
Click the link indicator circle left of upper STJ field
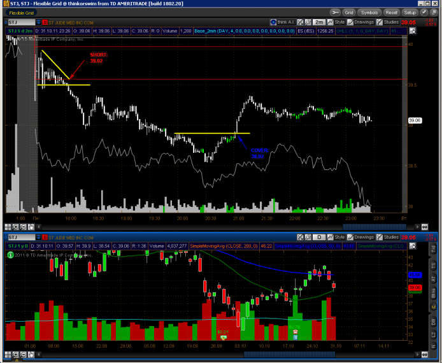[6, 22]
